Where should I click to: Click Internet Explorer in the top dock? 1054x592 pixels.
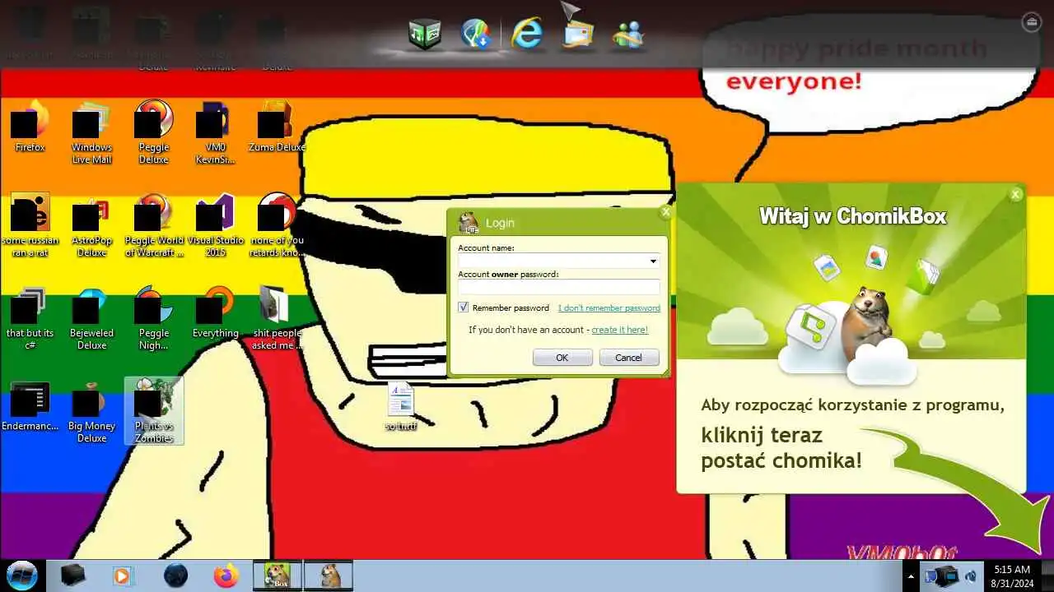click(527, 34)
